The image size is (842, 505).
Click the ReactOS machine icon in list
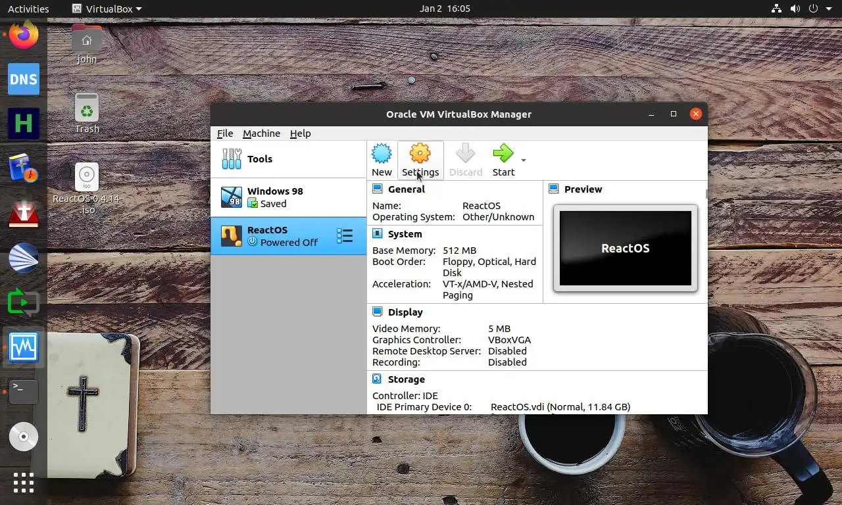click(231, 236)
